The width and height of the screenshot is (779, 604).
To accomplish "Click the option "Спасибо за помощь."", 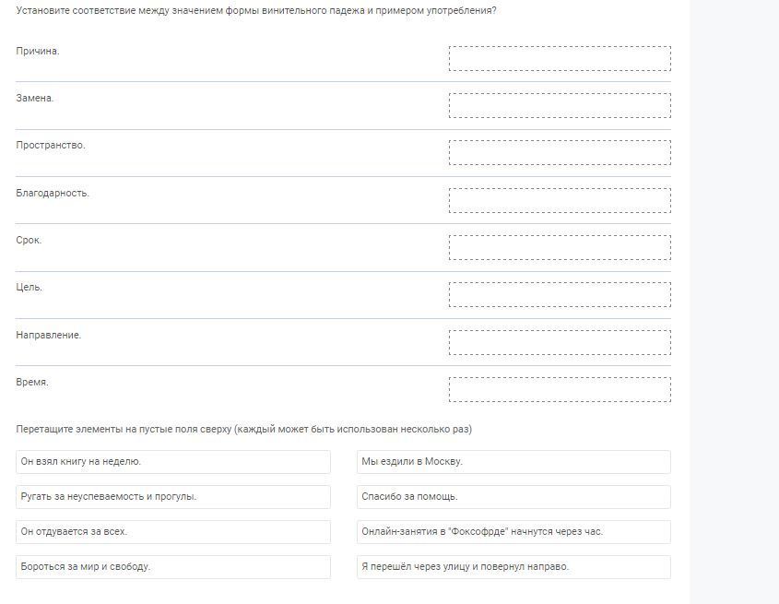I will pyautogui.click(x=513, y=496).
